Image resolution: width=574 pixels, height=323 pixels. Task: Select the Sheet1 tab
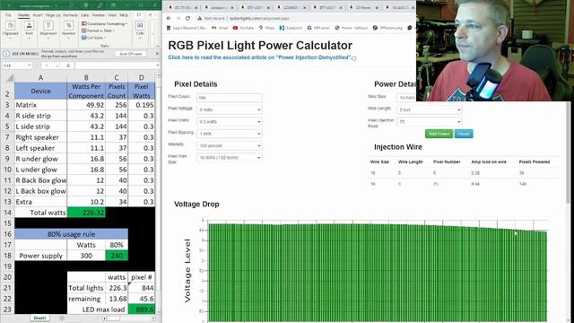[x=39, y=318]
